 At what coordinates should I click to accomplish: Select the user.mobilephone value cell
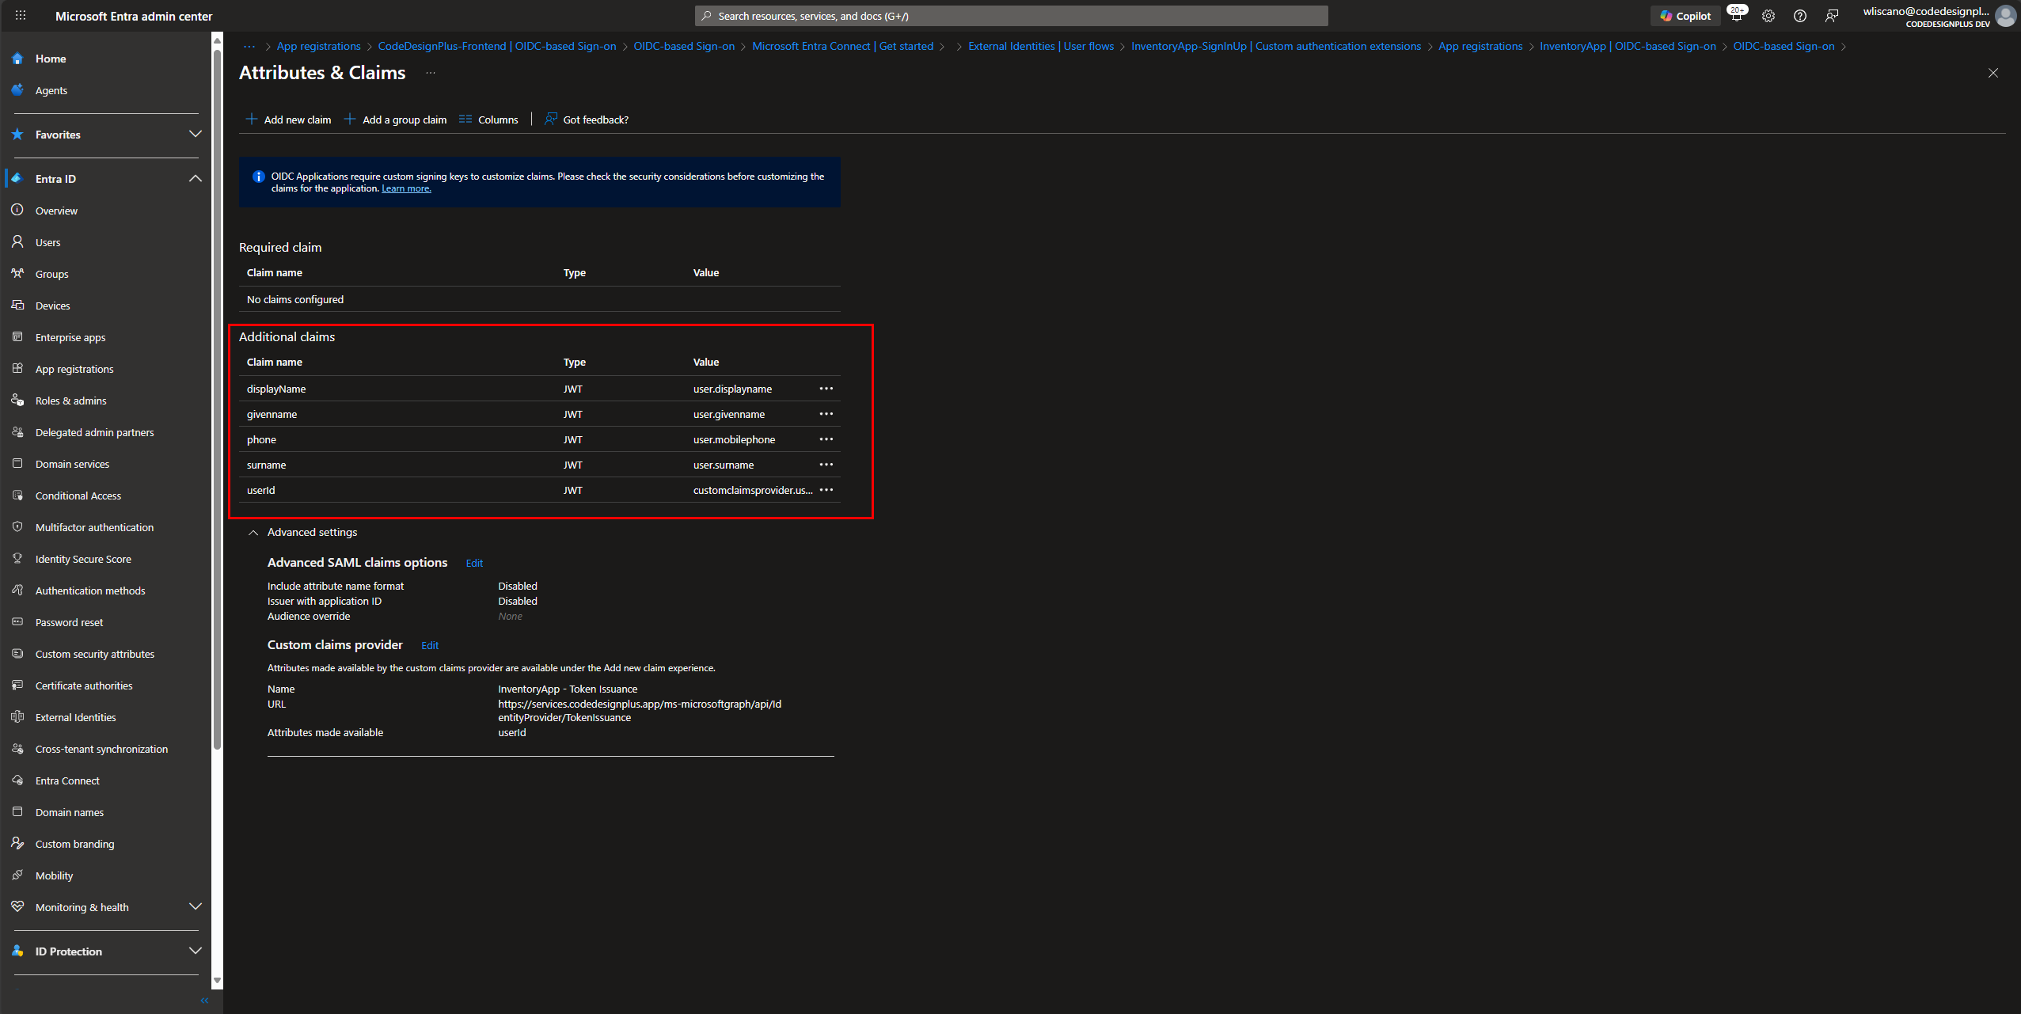tap(734, 439)
